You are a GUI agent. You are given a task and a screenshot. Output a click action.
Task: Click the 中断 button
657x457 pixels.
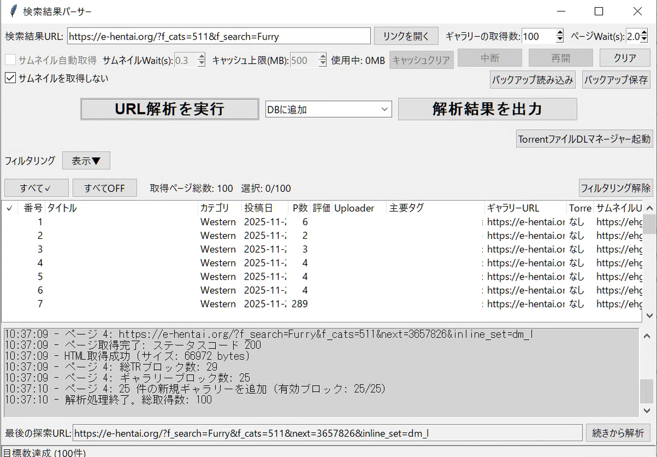(489, 58)
